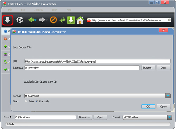Image resolution: width=176 pixels, height=129 pixels.
Task: Go to the home page icon
Action: tap(80, 20)
